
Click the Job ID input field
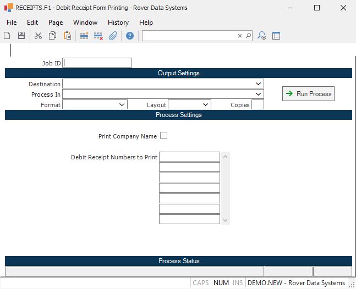97,63
